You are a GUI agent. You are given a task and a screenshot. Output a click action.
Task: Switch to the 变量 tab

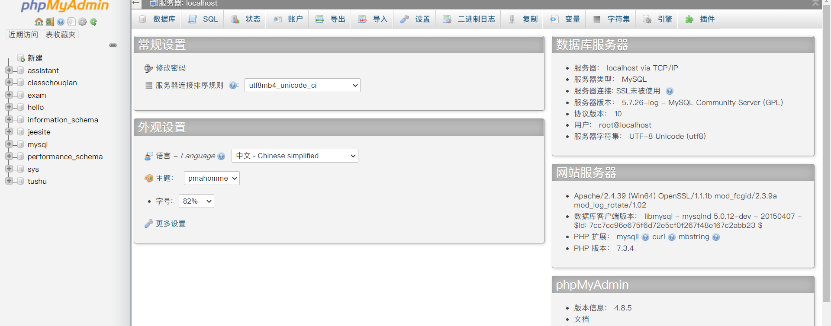(x=565, y=19)
